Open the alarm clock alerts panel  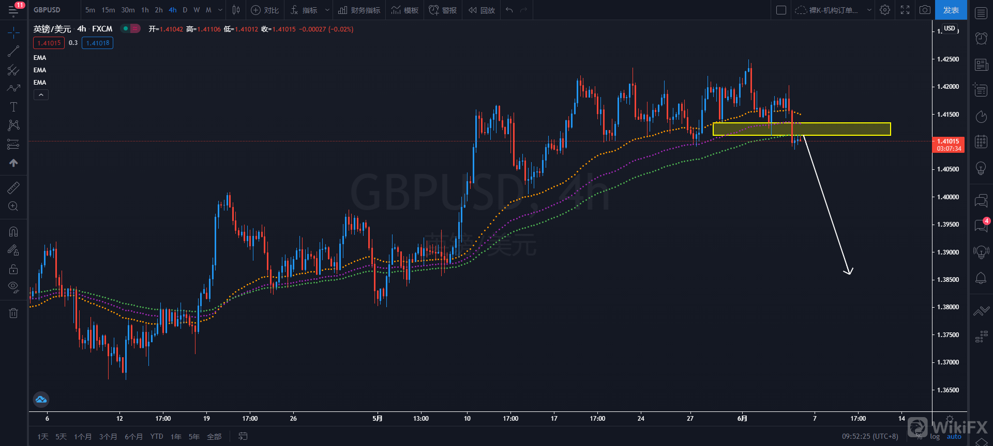coord(981,38)
